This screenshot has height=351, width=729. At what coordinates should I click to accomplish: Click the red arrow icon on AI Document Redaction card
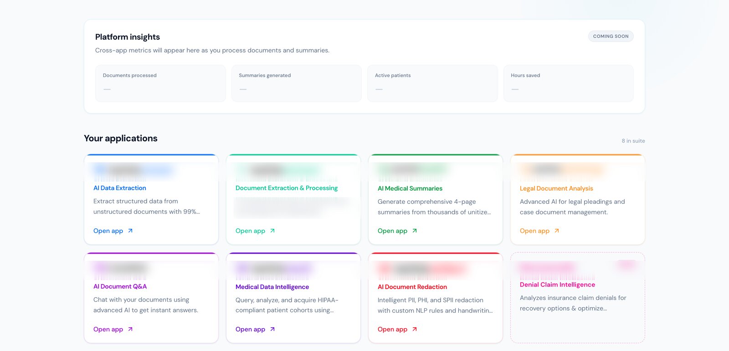coord(415,329)
